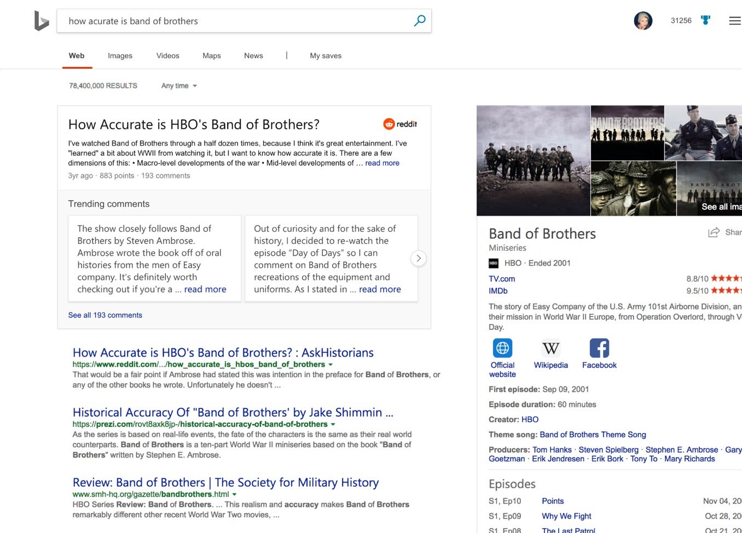The width and height of the screenshot is (742, 533).
Task: Click the Bing logo icon
Action: (42, 21)
